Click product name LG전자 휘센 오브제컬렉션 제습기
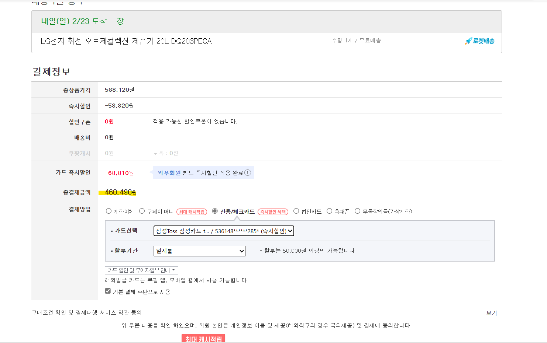The width and height of the screenshot is (547, 343). (126, 41)
